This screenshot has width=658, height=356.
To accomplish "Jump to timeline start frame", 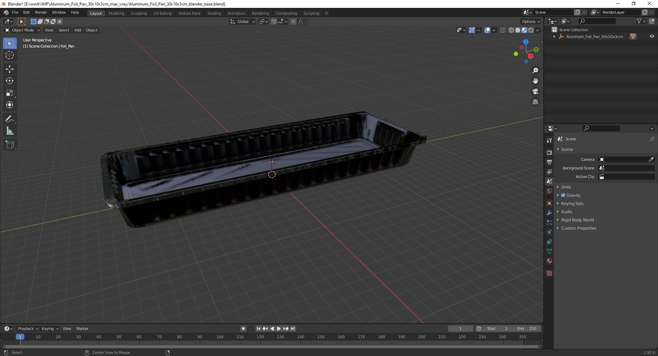I will pyautogui.click(x=258, y=329).
